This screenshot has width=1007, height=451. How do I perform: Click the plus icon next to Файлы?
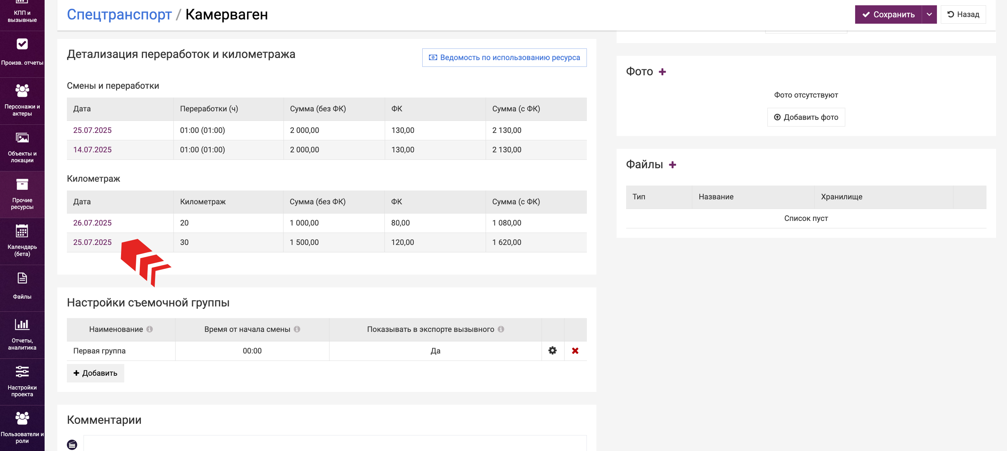click(673, 165)
